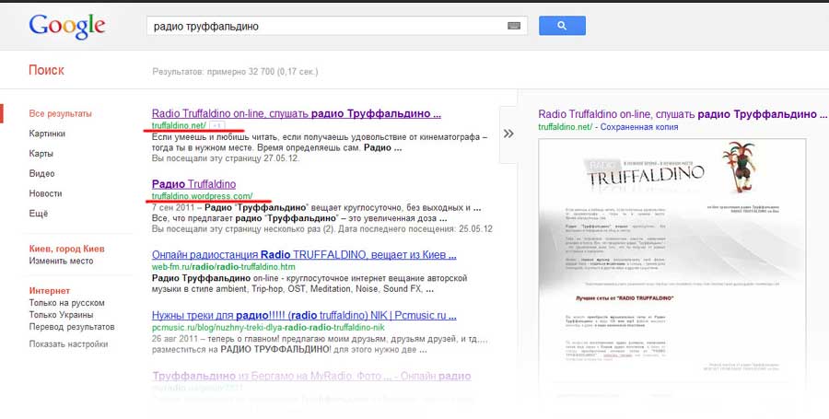Image resolution: width=829 pixels, height=419 pixels.
Task: Switch to 'Видео' results
Action: (41, 173)
